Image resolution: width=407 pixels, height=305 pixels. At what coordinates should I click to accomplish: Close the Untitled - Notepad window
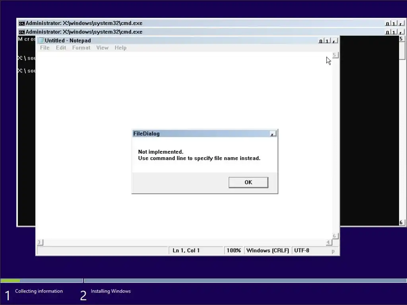click(334, 41)
